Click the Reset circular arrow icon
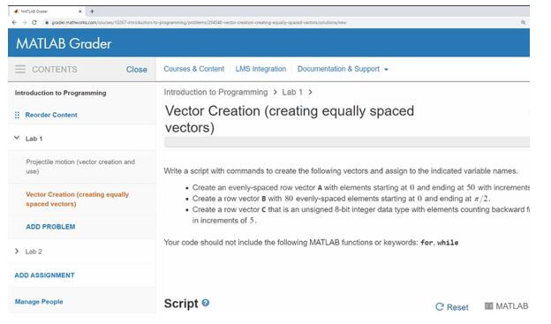551x324 pixels. tap(439, 306)
